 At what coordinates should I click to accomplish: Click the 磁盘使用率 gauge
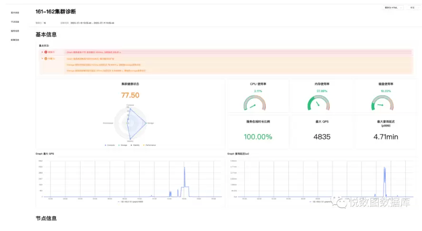385,103
